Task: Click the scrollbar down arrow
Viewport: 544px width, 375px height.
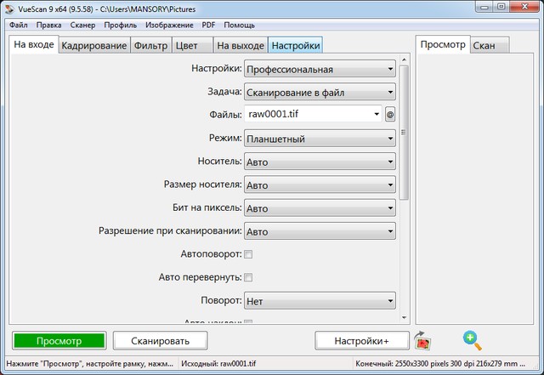Action: (x=404, y=317)
